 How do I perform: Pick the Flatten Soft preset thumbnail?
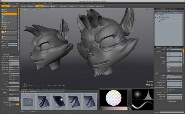tap(74, 102)
